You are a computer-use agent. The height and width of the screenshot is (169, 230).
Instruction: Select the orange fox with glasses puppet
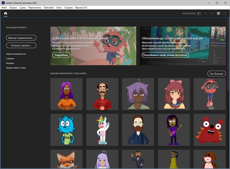[66, 159]
